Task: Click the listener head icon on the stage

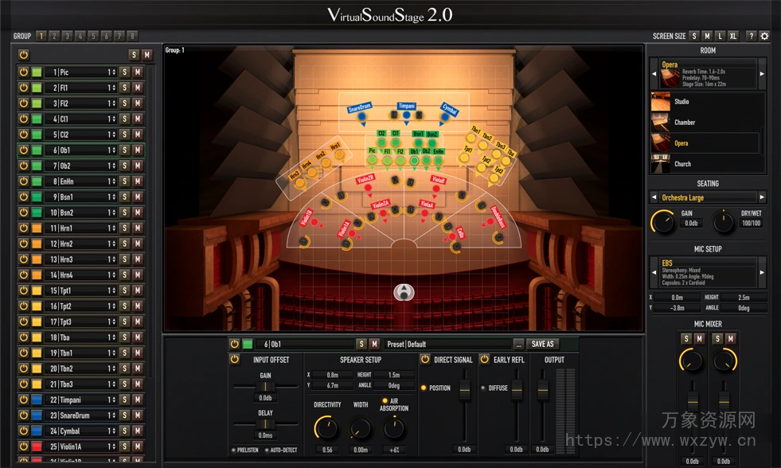Action: coord(404,292)
